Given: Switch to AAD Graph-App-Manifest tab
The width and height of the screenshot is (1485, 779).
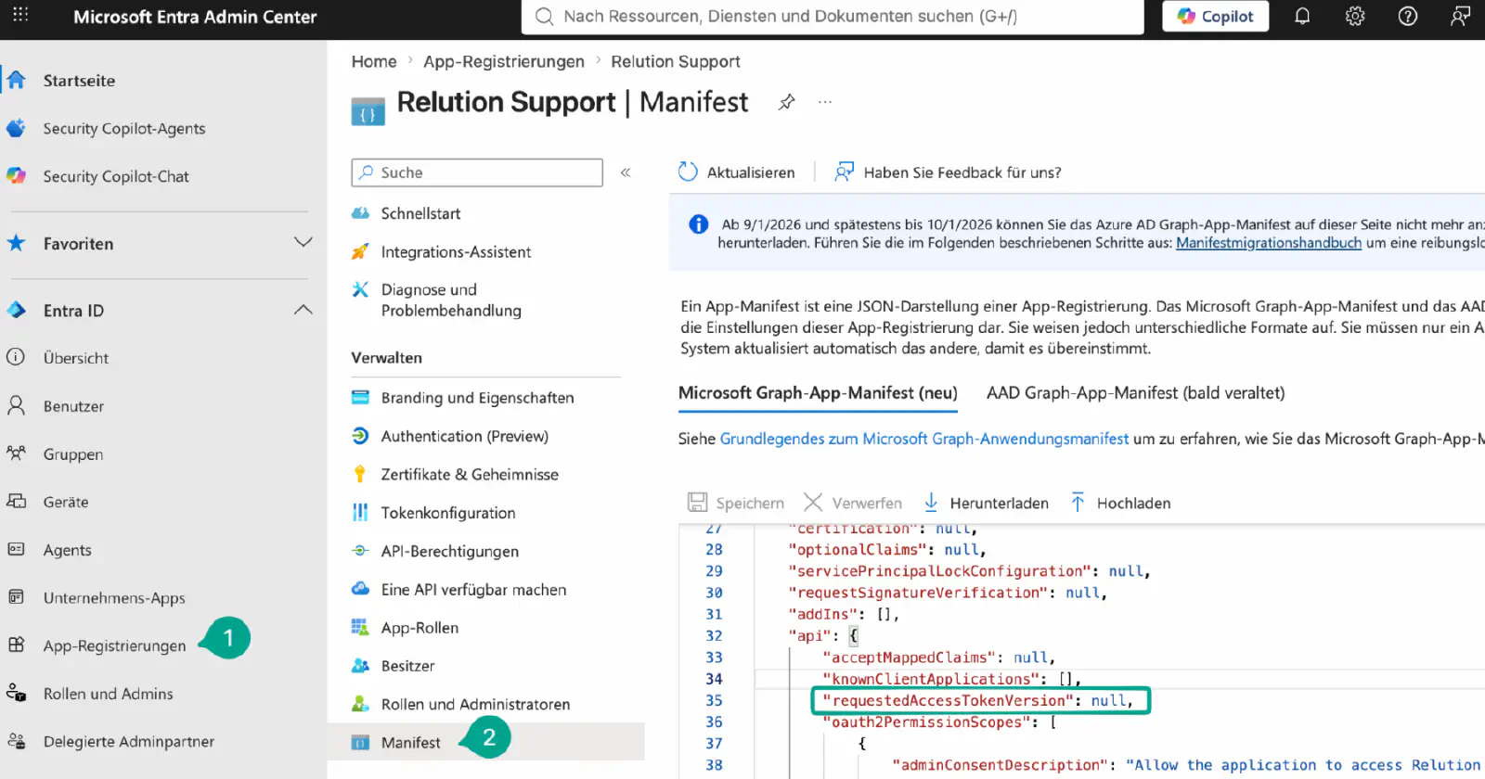Looking at the screenshot, I should tap(1135, 393).
